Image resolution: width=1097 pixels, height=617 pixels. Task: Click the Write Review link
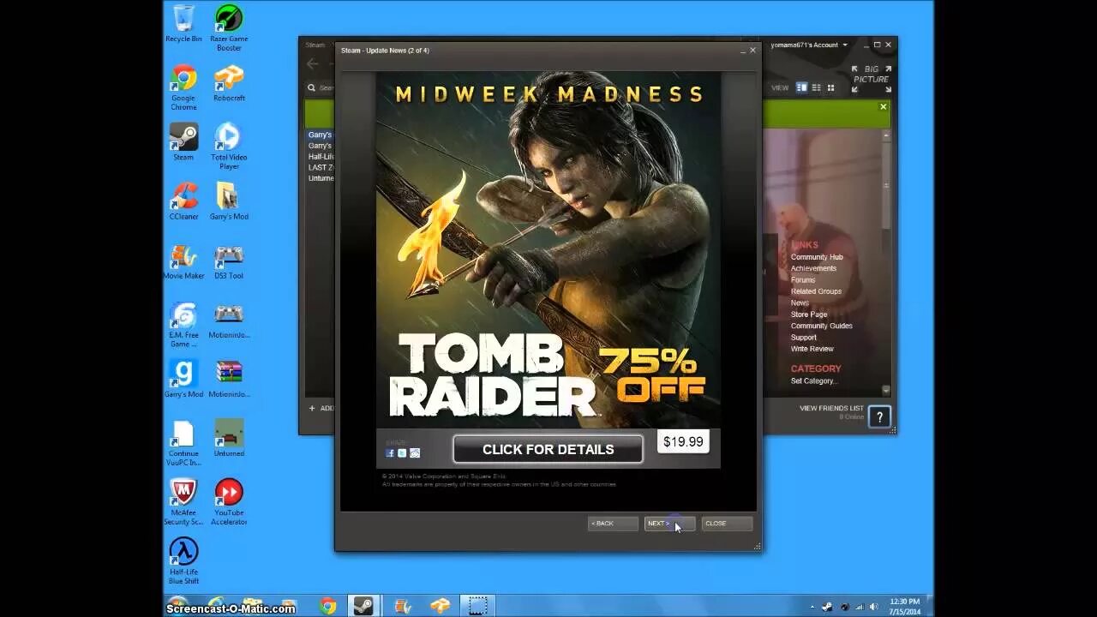(812, 349)
